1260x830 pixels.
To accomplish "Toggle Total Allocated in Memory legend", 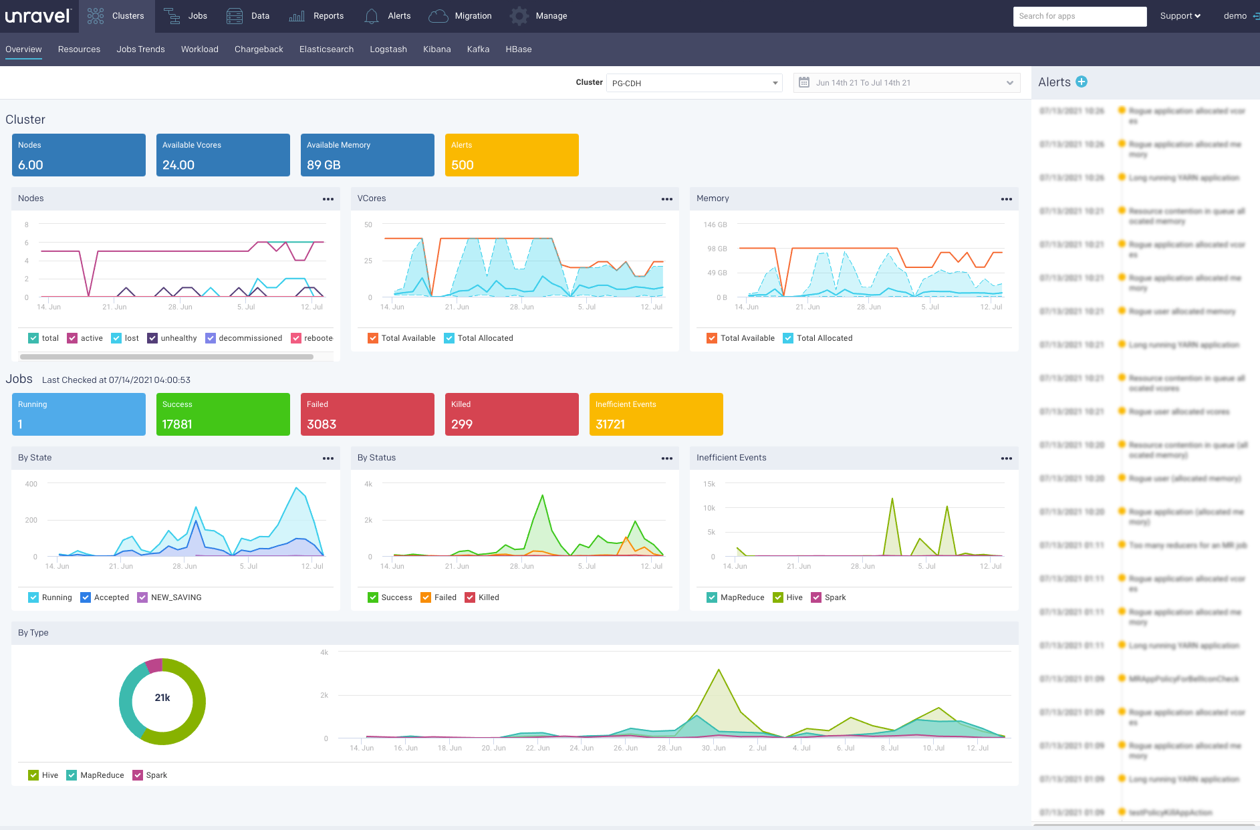I will 788,338.
